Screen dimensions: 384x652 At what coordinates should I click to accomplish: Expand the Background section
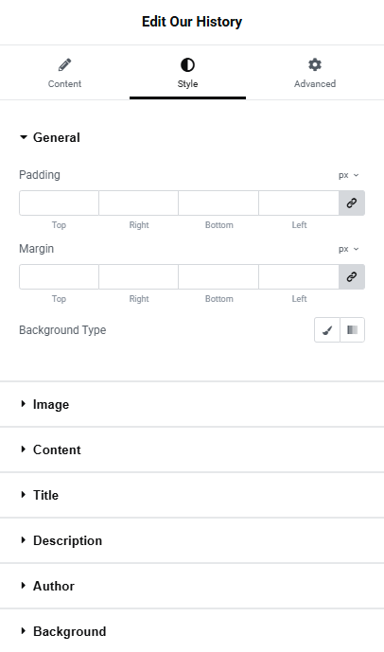tap(192, 631)
